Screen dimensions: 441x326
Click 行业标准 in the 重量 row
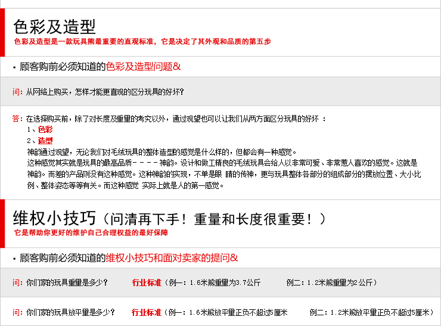click(x=147, y=282)
